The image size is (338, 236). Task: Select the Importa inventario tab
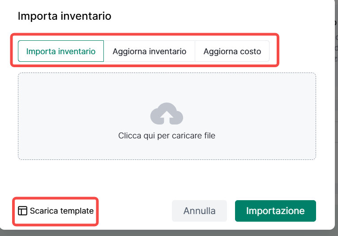(x=61, y=51)
